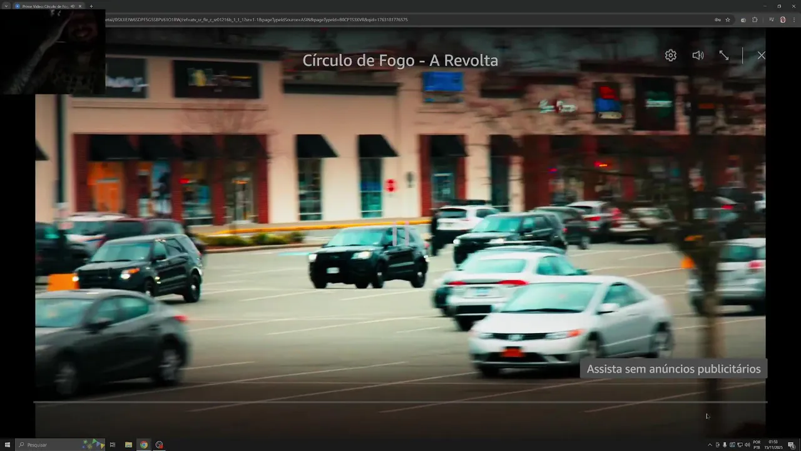The height and width of the screenshot is (451, 801).
Task: Open the system volume tray icon
Action: pyautogui.click(x=747, y=445)
